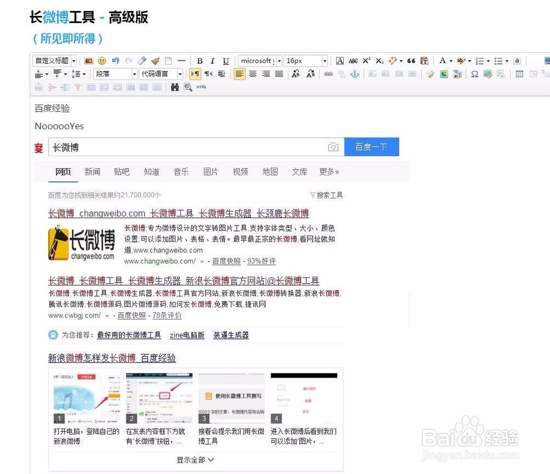Switch to the 新闻 tab
Viewport: 550px width, 474px height.
[92, 172]
